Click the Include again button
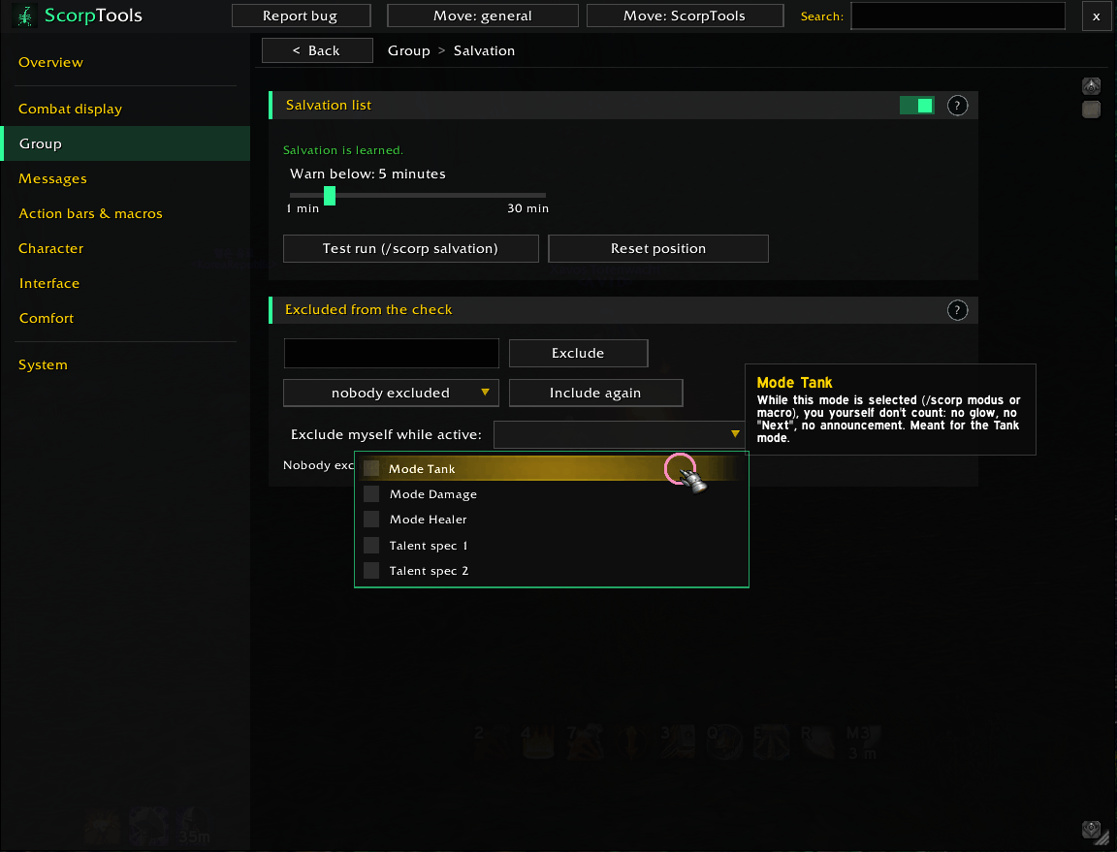This screenshot has height=852, width=1117. 595,393
